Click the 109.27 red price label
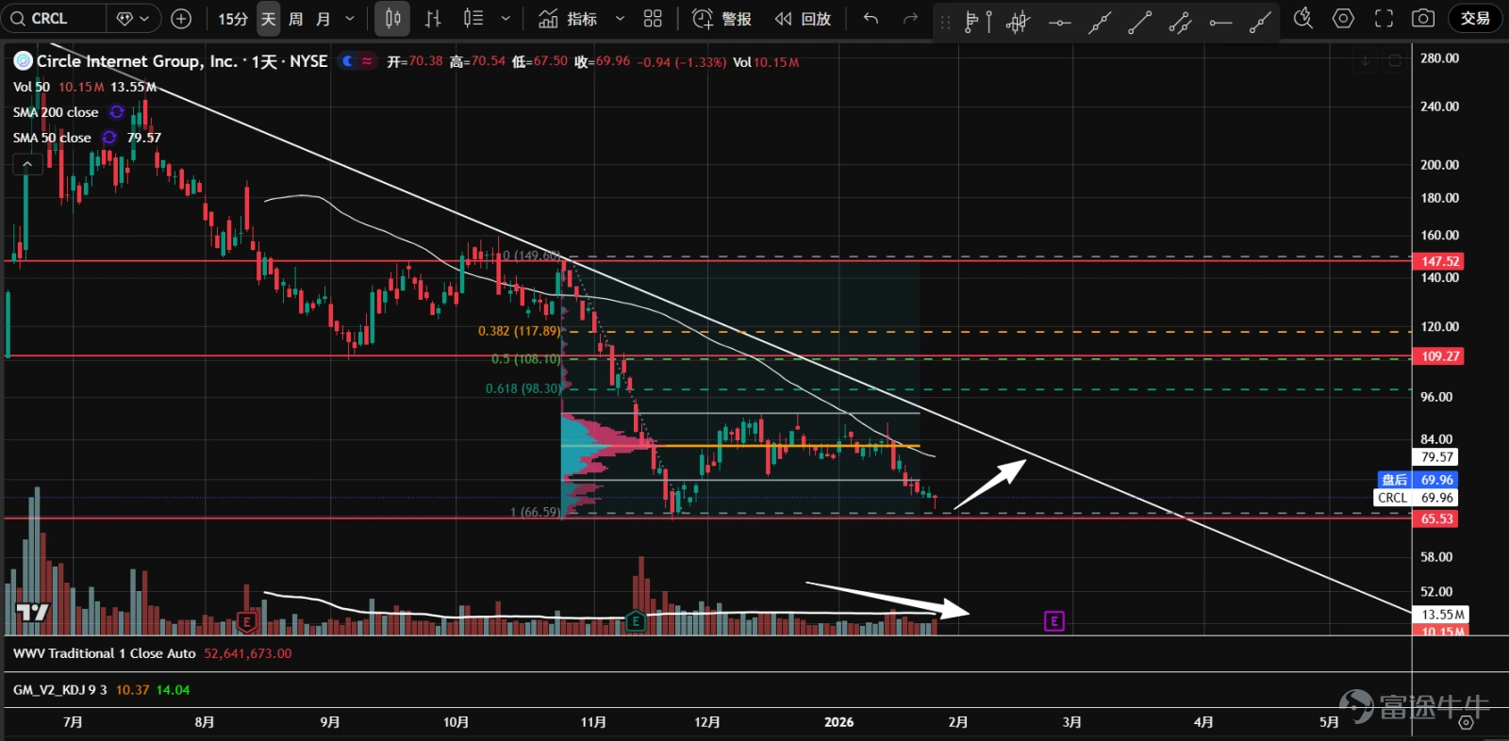Image resolution: width=1509 pixels, height=741 pixels. pos(1439,356)
